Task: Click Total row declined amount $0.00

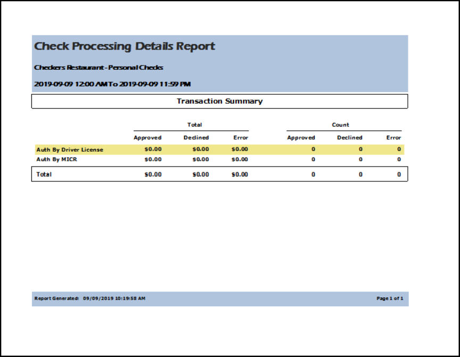Action: click(x=201, y=175)
